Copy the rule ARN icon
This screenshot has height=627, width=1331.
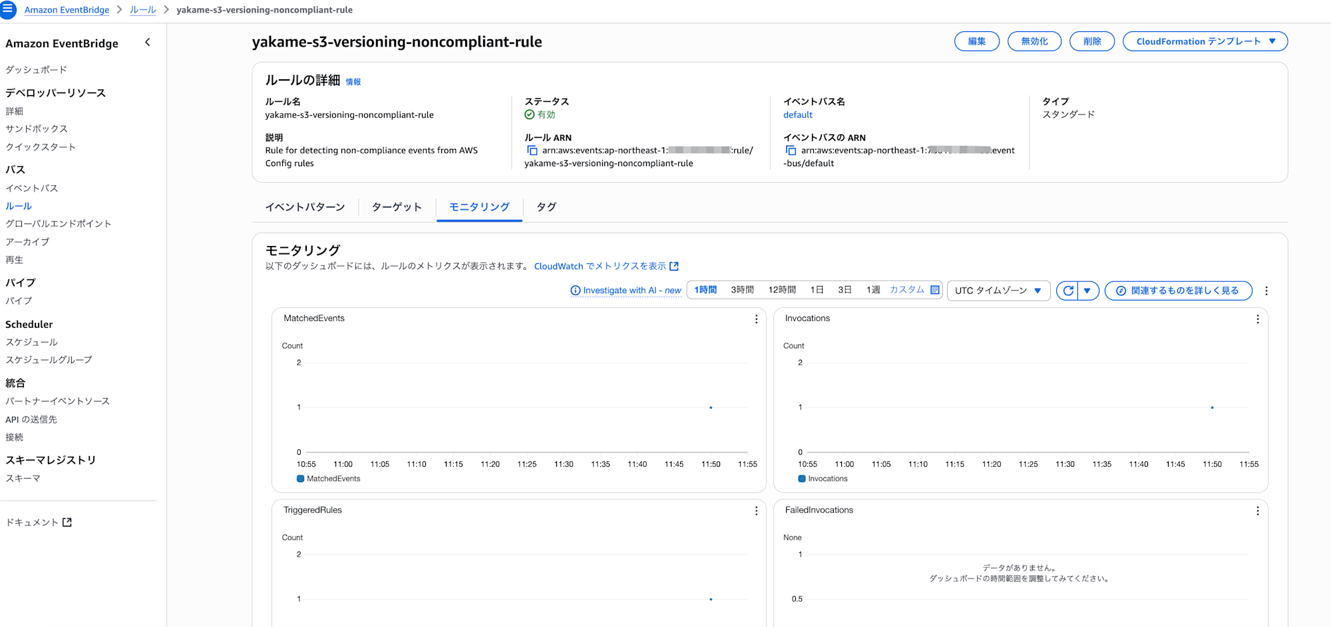point(532,150)
